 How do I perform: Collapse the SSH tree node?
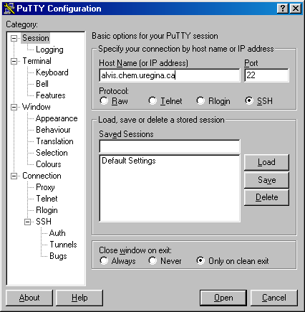click(28, 222)
